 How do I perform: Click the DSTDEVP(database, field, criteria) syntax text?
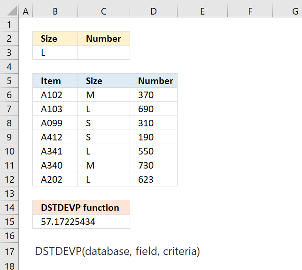(117, 251)
